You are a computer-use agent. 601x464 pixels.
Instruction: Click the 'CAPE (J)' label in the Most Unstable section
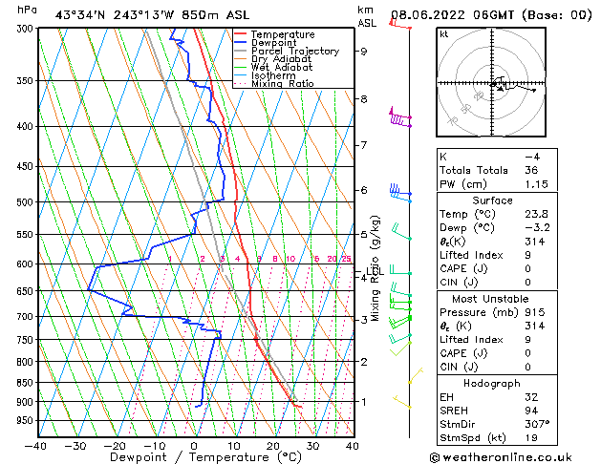tap(463, 353)
